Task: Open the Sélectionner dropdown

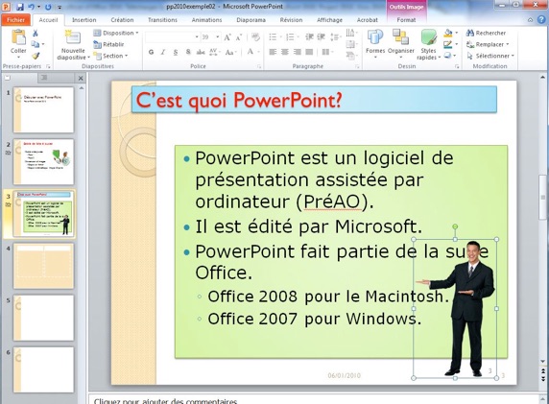Action: [490, 56]
